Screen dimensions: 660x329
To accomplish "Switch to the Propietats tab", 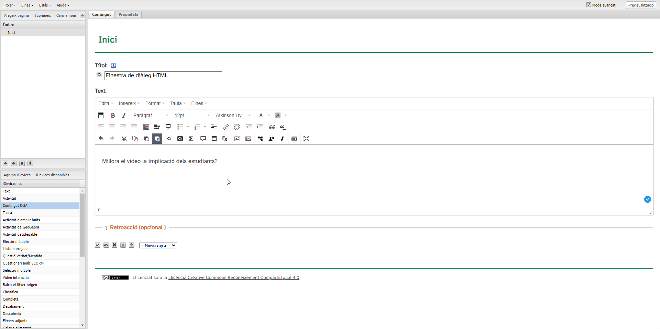I will 128,14.
